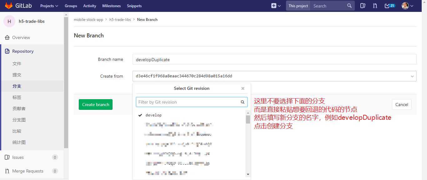
Task: Click the Issues sidebar icon
Action: [7, 157]
